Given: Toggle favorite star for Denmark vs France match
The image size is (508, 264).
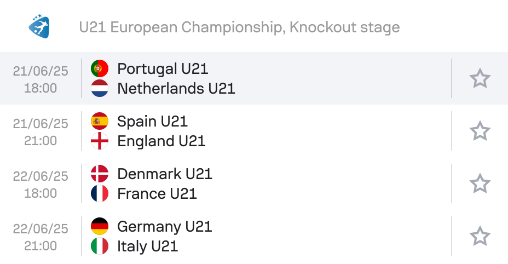Looking at the screenshot, I should coord(480,183).
